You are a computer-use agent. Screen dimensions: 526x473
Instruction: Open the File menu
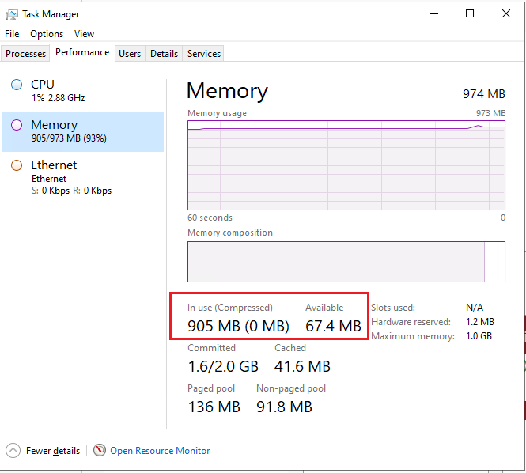click(x=12, y=34)
